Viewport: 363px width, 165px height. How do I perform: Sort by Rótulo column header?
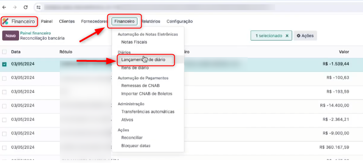[66, 52]
